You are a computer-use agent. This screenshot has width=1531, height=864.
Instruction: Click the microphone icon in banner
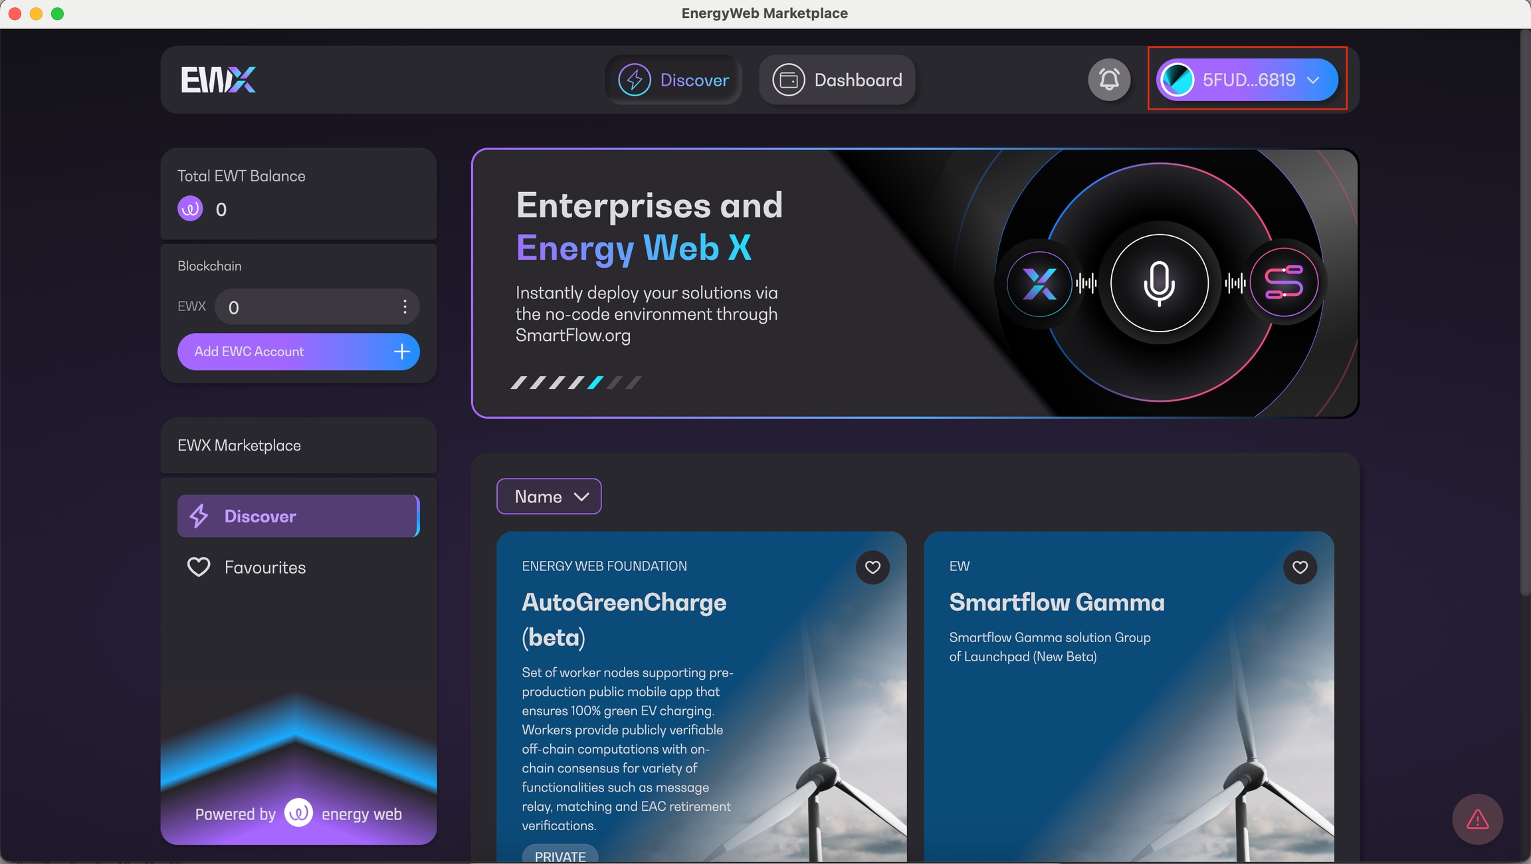pos(1159,283)
